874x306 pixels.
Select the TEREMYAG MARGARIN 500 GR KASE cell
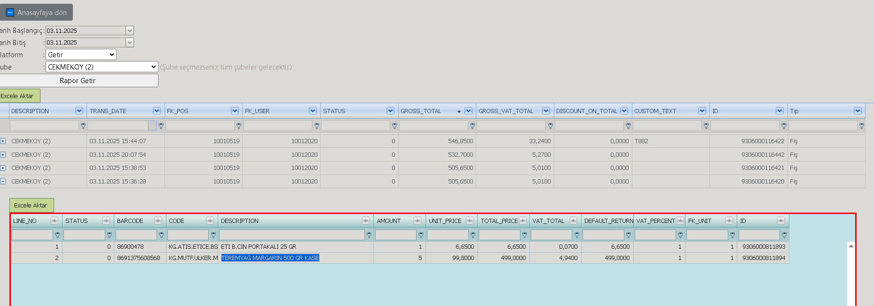(296, 258)
